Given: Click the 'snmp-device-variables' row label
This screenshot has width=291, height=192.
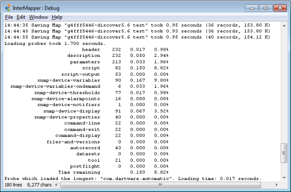Looking at the screenshot, I should click(69, 80).
